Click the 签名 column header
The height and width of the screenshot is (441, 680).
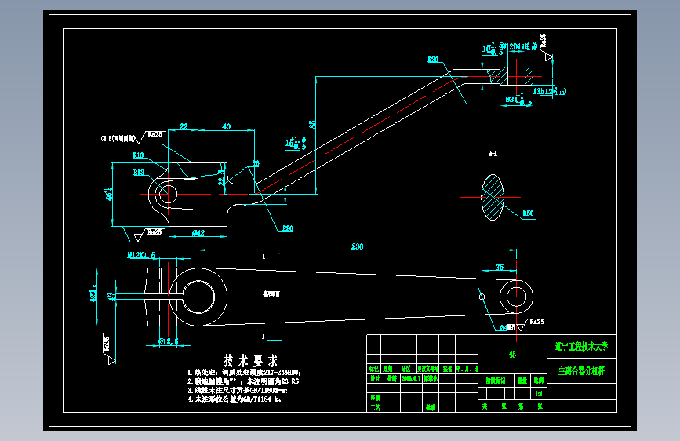click(x=447, y=369)
